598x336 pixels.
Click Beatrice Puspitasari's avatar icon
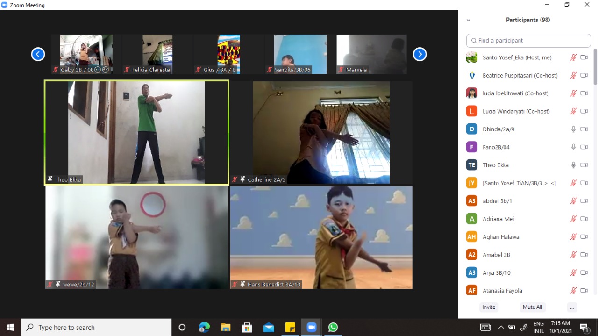[471, 75]
